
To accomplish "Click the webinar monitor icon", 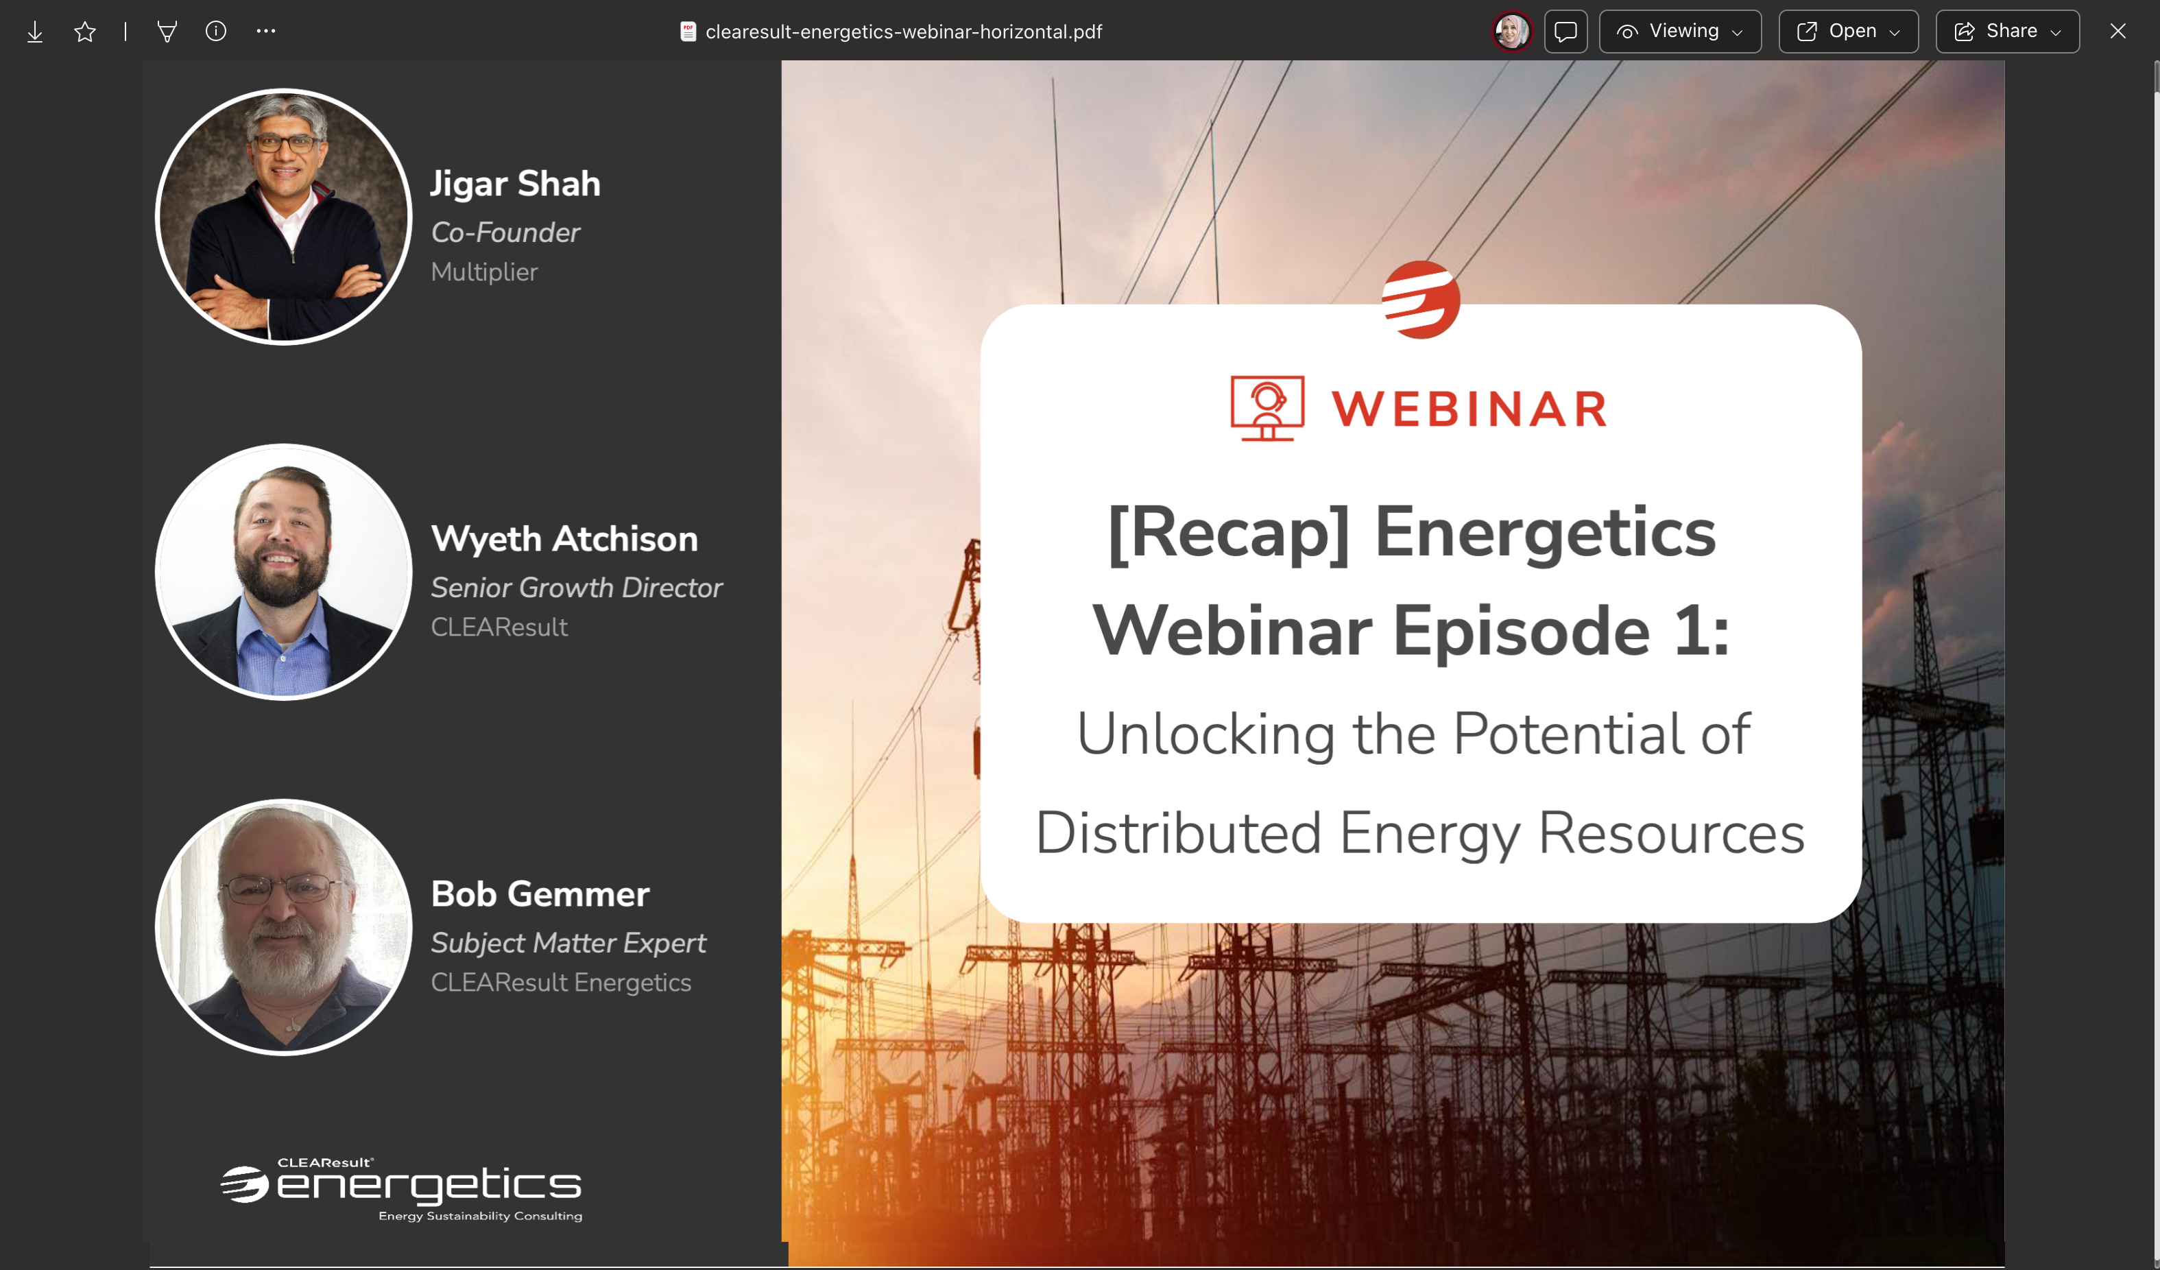I will 1267,409.
